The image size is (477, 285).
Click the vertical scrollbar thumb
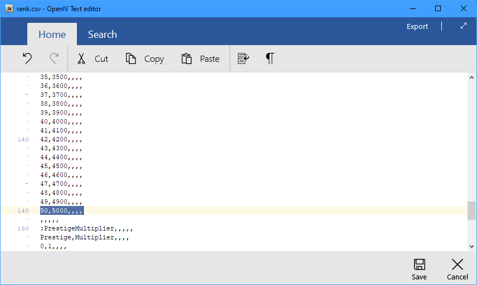coord(471,210)
